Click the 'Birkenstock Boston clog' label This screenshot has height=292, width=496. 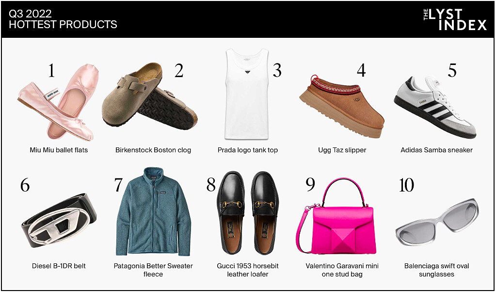click(x=153, y=150)
